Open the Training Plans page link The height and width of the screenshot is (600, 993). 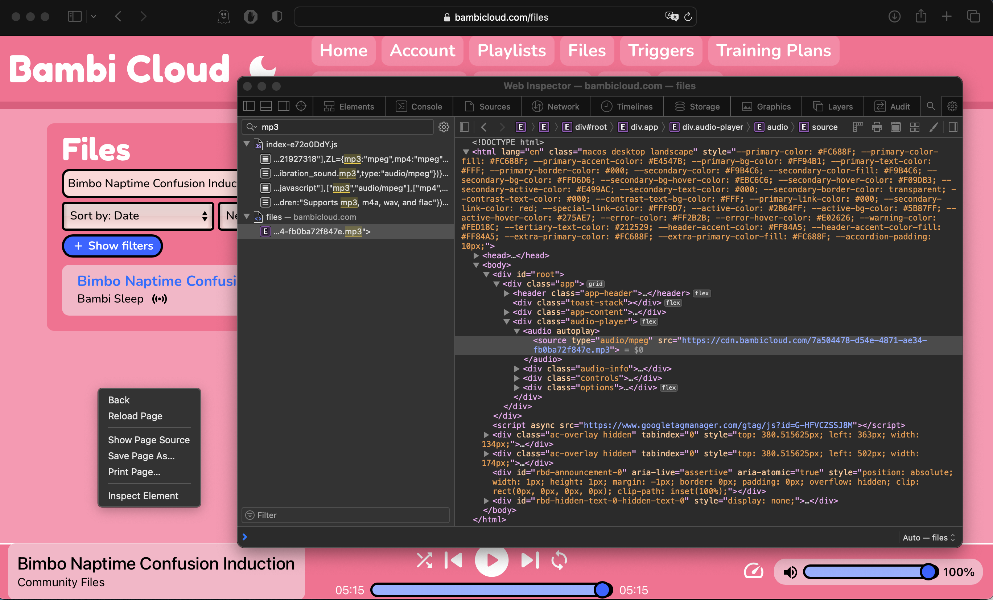(773, 50)
